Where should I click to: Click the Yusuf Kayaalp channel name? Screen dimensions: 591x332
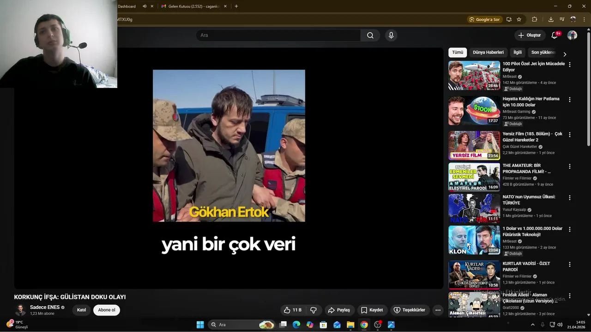pos(514,210)
